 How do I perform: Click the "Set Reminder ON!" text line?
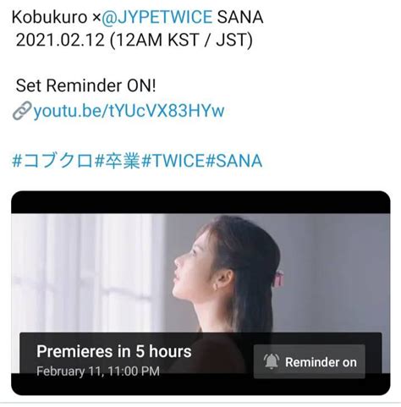(x=85, y=85)
